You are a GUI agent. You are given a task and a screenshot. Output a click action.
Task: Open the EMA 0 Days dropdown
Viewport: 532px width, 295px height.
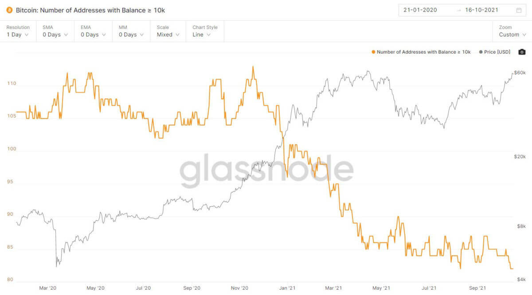click(x=93, y=31)
